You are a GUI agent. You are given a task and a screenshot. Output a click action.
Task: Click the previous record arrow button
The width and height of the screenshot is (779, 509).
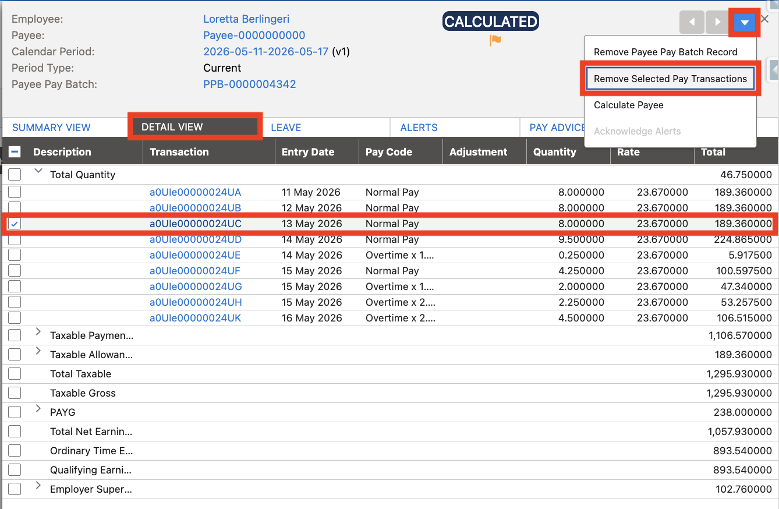click(692, 22)
